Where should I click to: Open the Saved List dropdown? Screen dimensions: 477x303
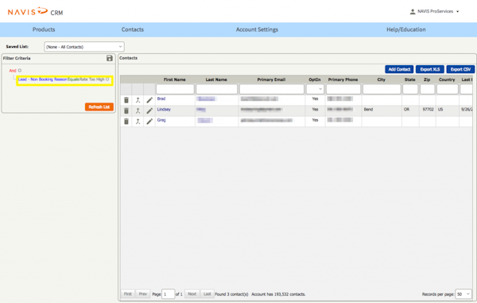tap(84, 47)
